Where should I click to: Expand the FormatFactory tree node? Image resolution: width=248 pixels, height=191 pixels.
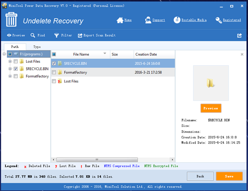click(10, 76)
